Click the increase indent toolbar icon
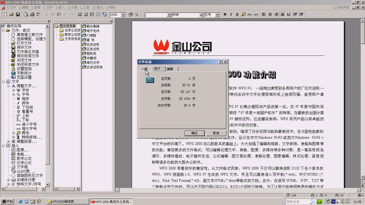This screenshot has width=365, height=205. [x=301, y=14]
